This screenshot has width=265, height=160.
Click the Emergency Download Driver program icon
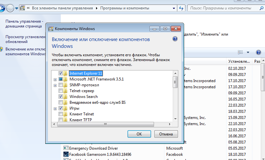pyautogui.click(x=66, y=148)
